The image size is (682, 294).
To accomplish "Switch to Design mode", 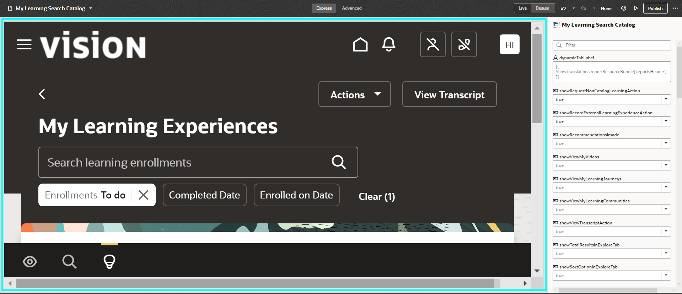I will click(542, 8).
